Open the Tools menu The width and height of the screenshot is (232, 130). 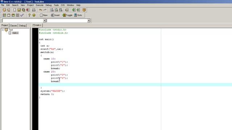(56, 5)
